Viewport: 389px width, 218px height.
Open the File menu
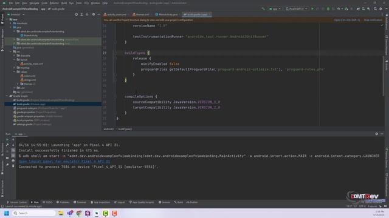point(11,3)
